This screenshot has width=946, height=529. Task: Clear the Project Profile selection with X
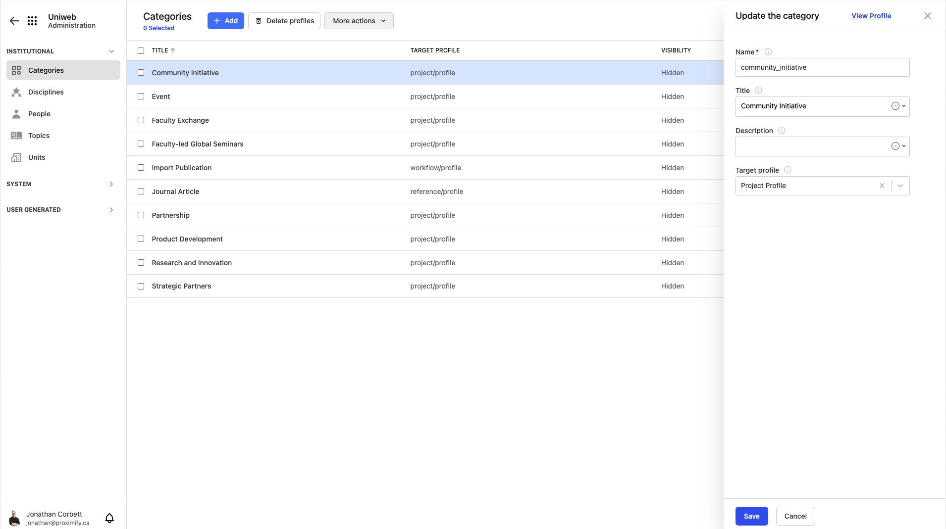tap(882, 186)
